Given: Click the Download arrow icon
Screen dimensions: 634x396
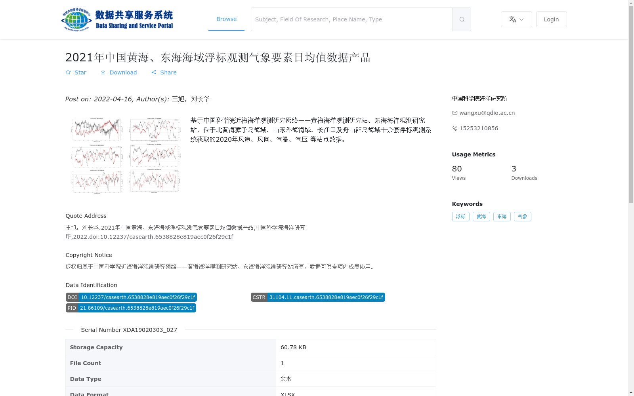Looking at the screenshot, I should point(103,72).
